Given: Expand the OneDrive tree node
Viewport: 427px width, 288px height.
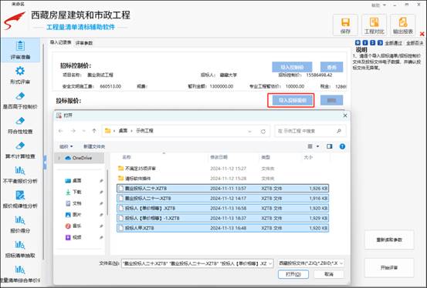Looking at the screenshot, I should (59, 158).
